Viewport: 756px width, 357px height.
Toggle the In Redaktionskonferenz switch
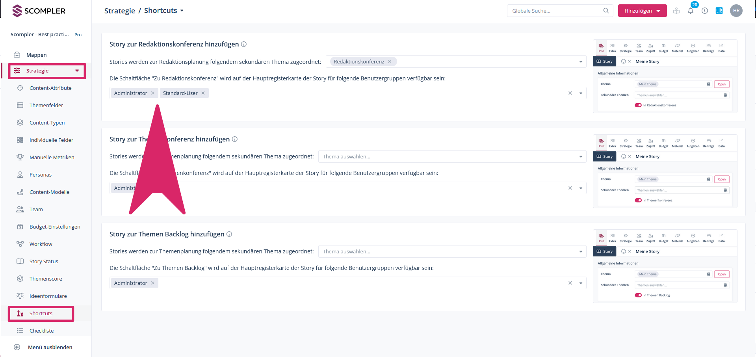pyautogui.click(x=638, y=105)
